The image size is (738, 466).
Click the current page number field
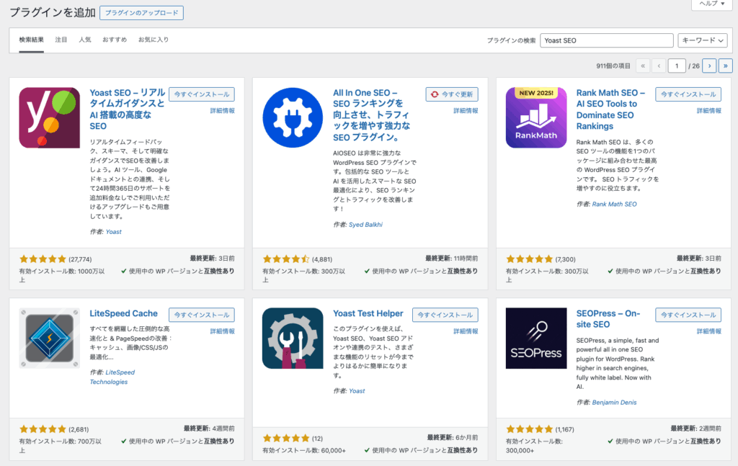tap(677, 66)
